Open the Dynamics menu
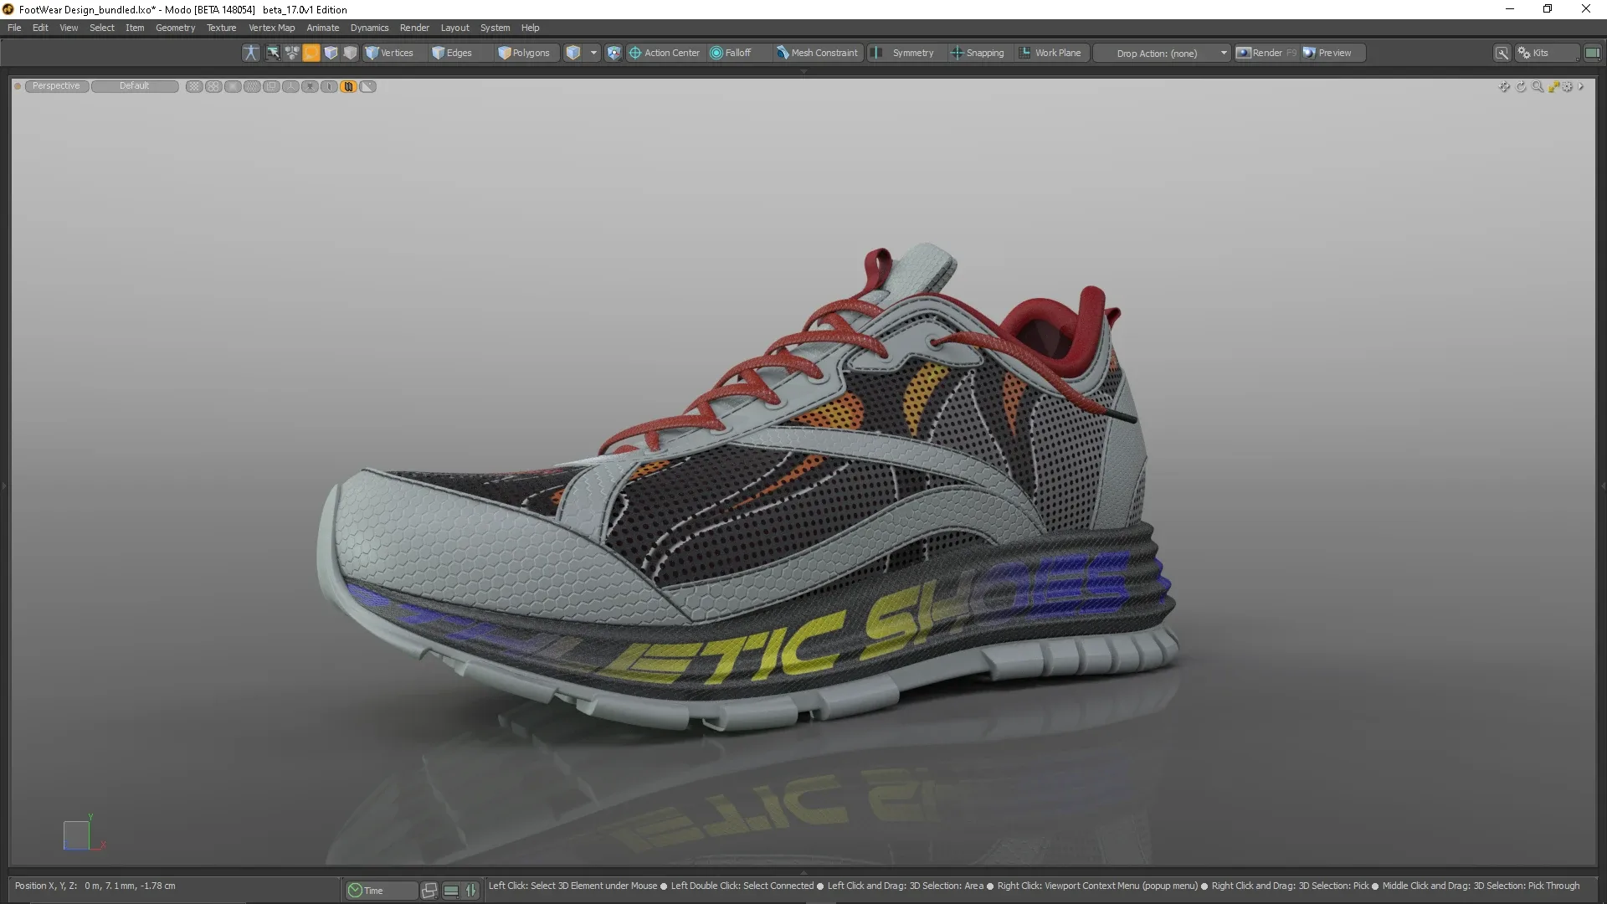The image size is (1607, 904). (369, 28)
